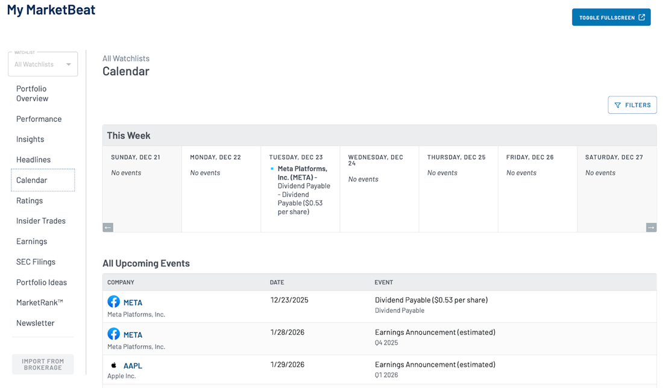Click the 1/29/2026 date cell
Image resolution: width=663 pixels, height=388 pixels.
pyautogui.click(x=287, y=365)
